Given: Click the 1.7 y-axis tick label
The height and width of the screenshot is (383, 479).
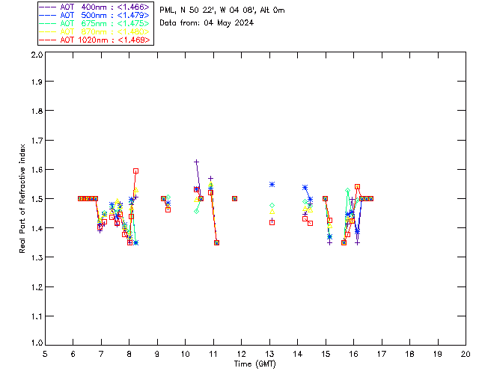Looking at the screenshot, I should (x=37, y=141).
